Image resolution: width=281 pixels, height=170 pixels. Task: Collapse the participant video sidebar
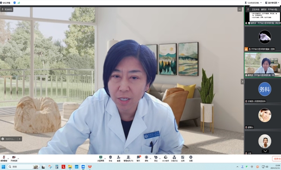pyautogui.click(x=242, y=81)
